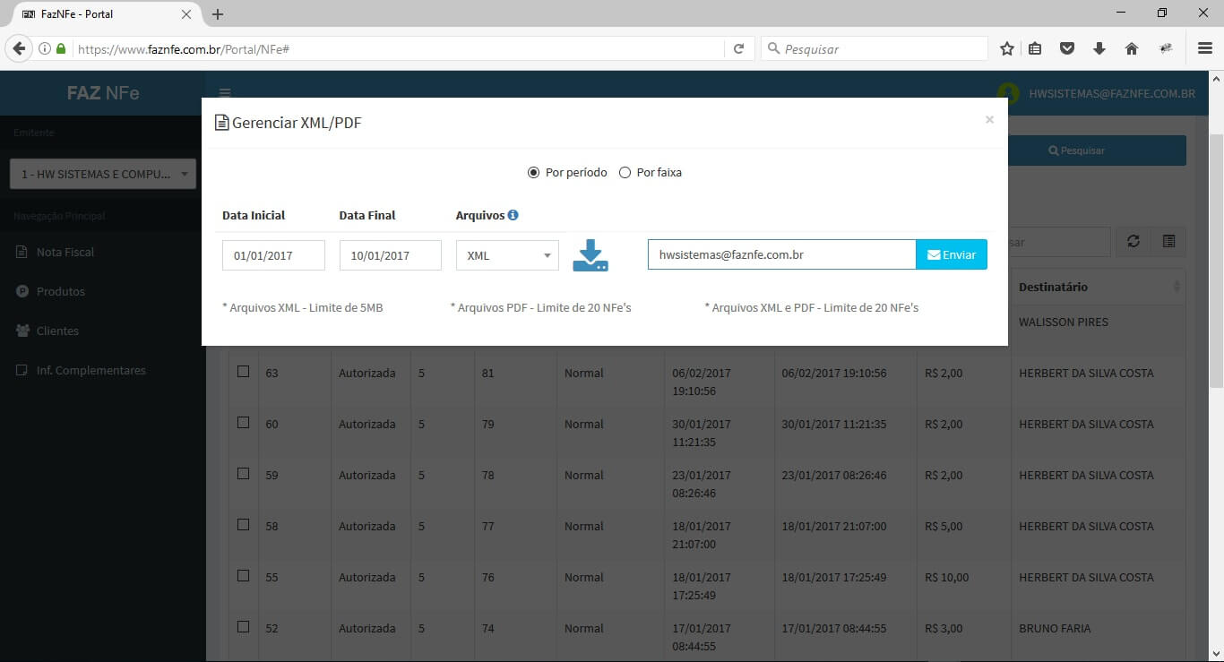Click the Data Final date field

[391, 255]
